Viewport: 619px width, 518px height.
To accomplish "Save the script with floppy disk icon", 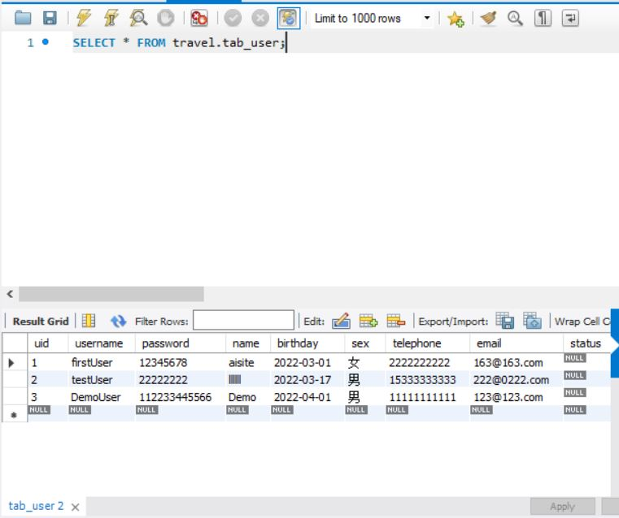I will (x=50, y=18).
